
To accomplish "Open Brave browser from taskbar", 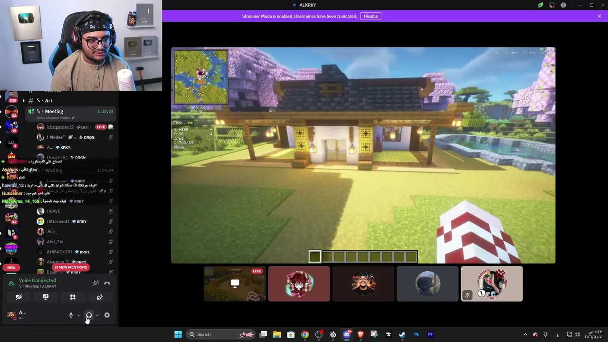I will pyautogui.click(x=361, y=334).
